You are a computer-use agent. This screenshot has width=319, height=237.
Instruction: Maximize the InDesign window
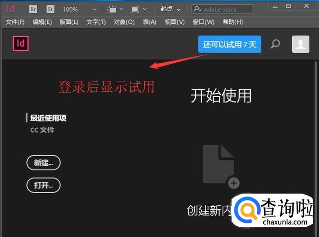pos(289,6)
